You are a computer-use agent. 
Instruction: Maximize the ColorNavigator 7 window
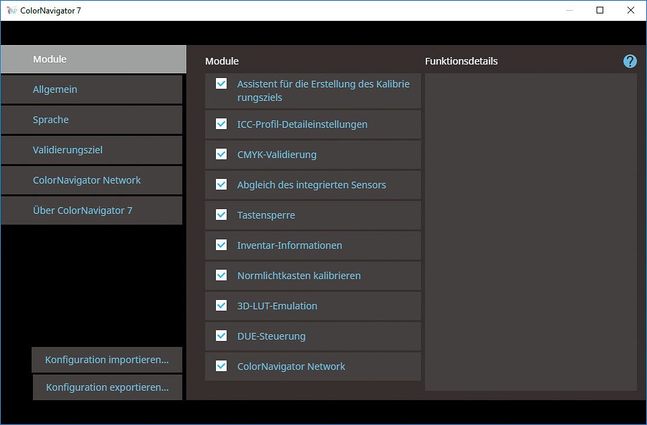tap(600, 10)
